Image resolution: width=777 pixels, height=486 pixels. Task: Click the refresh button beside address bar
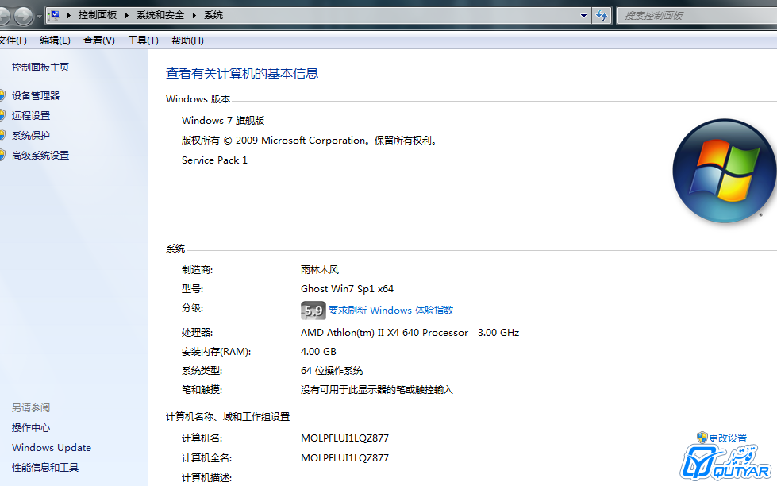pos(601,16)
